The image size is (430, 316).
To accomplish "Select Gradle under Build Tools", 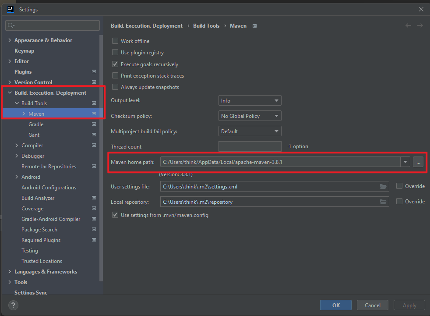I will (36, 124).
